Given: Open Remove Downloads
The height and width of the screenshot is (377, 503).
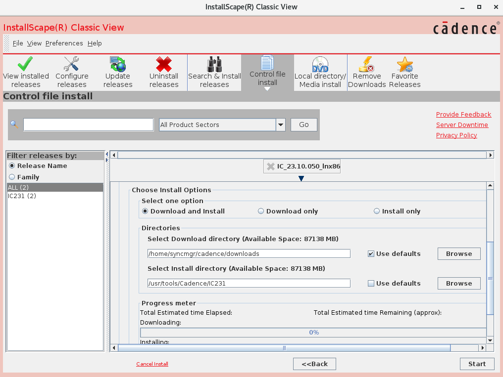Looking at the screenshot, I should click(x=366, y=72).
